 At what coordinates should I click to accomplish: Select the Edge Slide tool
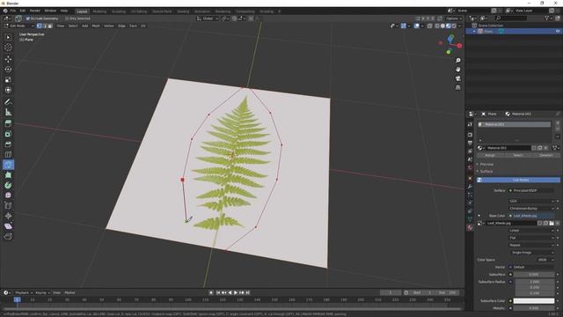[x=8, y=205]
